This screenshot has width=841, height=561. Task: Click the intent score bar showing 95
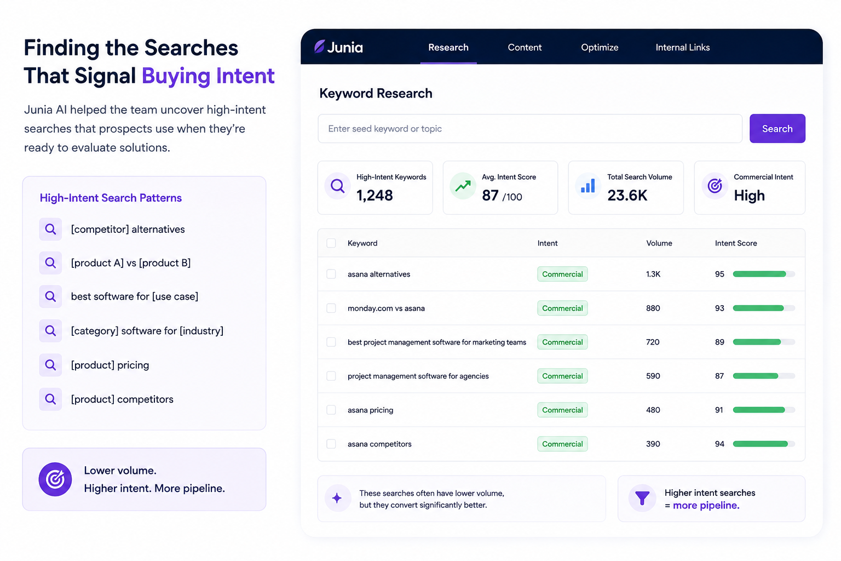(x=764, y=274)
